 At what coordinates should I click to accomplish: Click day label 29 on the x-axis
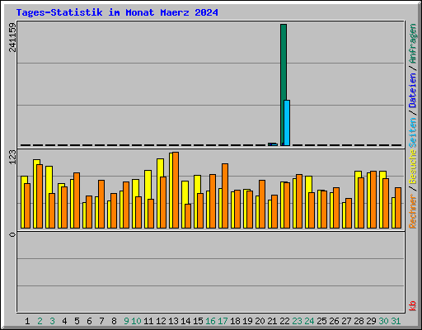point(371,321)
